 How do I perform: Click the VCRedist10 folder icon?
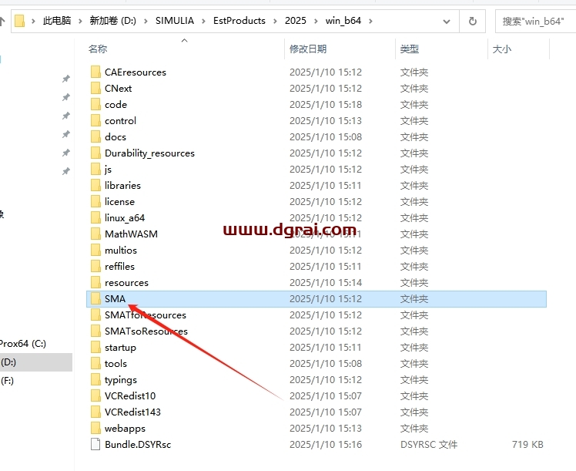[x=95, y=395]
